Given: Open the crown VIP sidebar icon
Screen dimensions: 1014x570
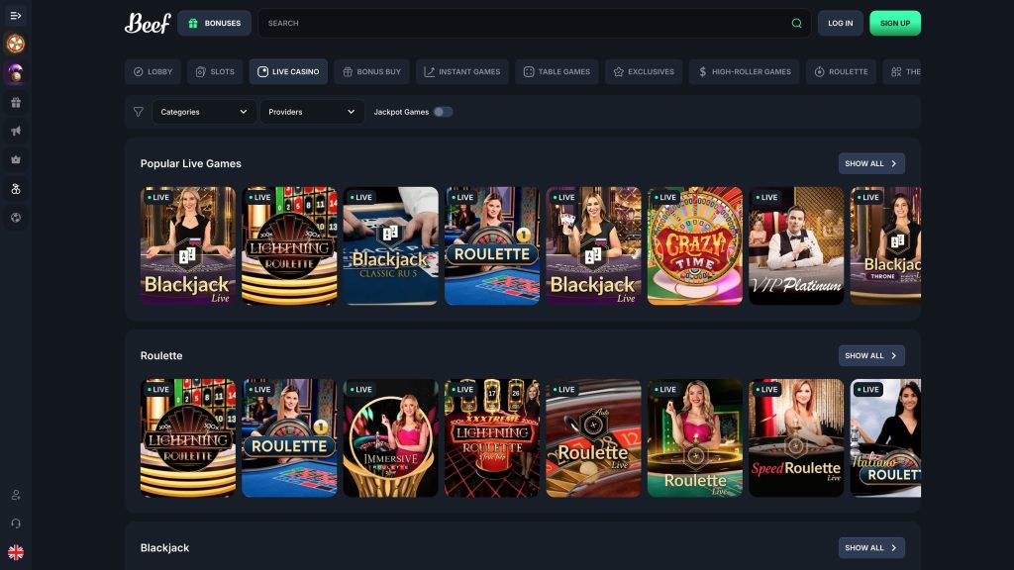Looking at the screenshot, I should pyautogui.click(x=16, y=159).
